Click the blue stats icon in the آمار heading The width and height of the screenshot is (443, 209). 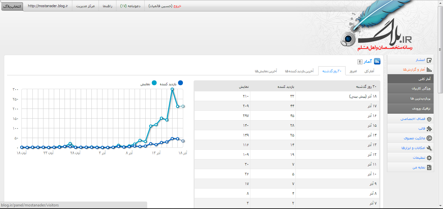377,62
